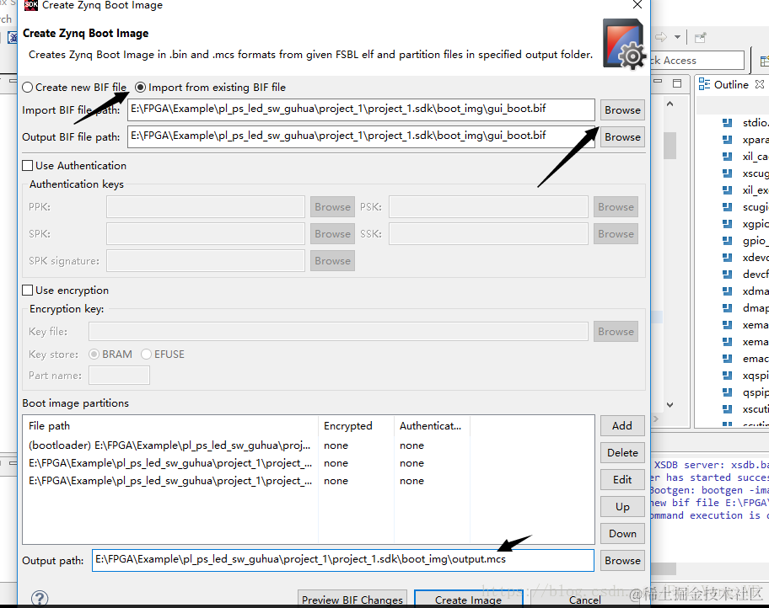Image resolution: width=769 pixels, height=608 pixels.
Task: Click xil_ex entry icon in Outline
Action: (728, 190)
